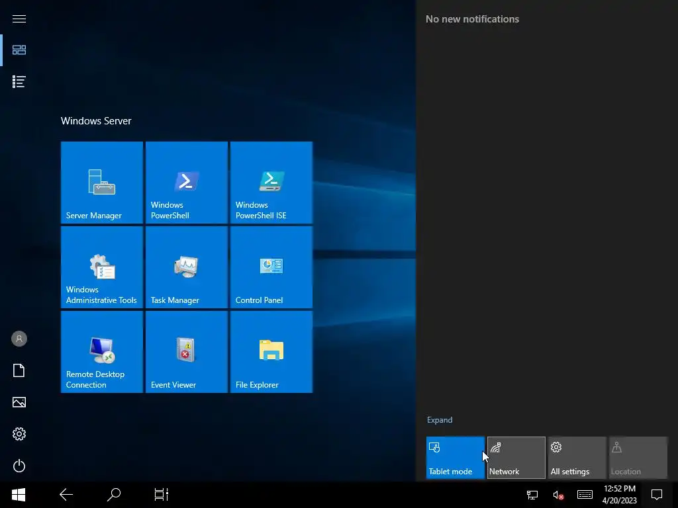The height and width of the screenshot is (508, 678).
Task: Click the No new notifications text
Action: tap(472, 19)
